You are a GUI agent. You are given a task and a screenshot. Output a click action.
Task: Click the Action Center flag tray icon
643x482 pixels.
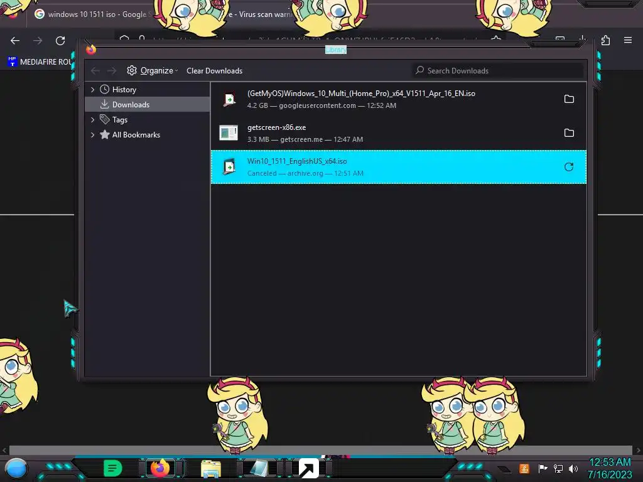click(x=543, y=468)
